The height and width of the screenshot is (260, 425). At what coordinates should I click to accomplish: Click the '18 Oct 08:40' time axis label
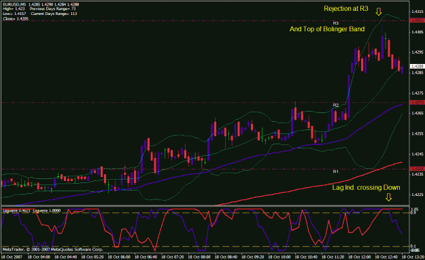tap(226, 257)
